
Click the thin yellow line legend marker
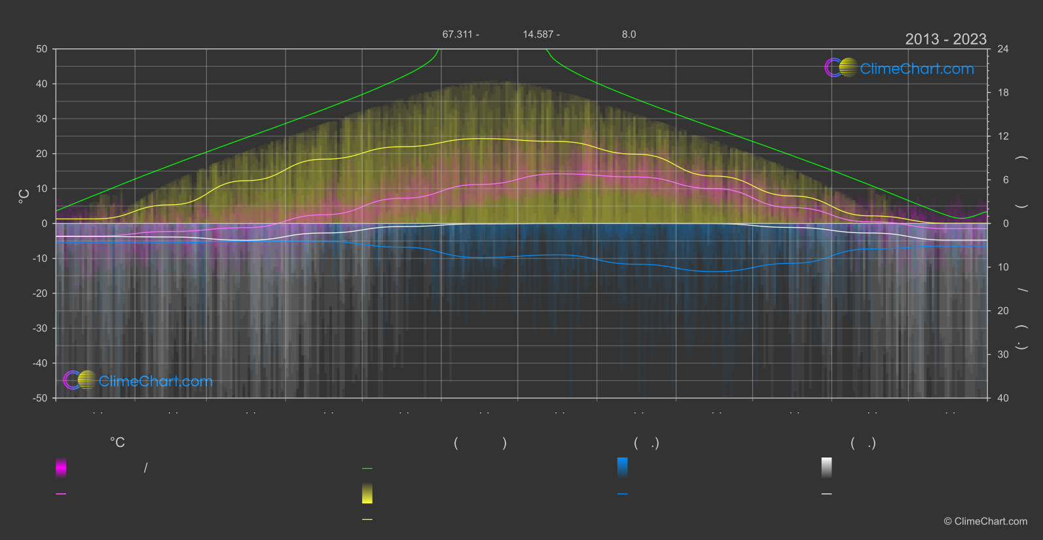click(x=367, y=520)
